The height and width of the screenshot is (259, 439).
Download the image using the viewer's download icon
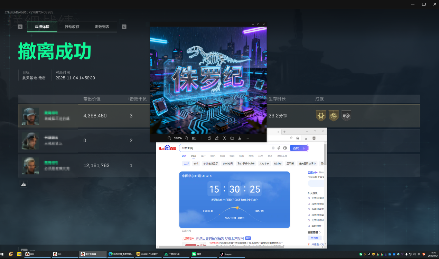pyautogui.click(x=240, y=138)
